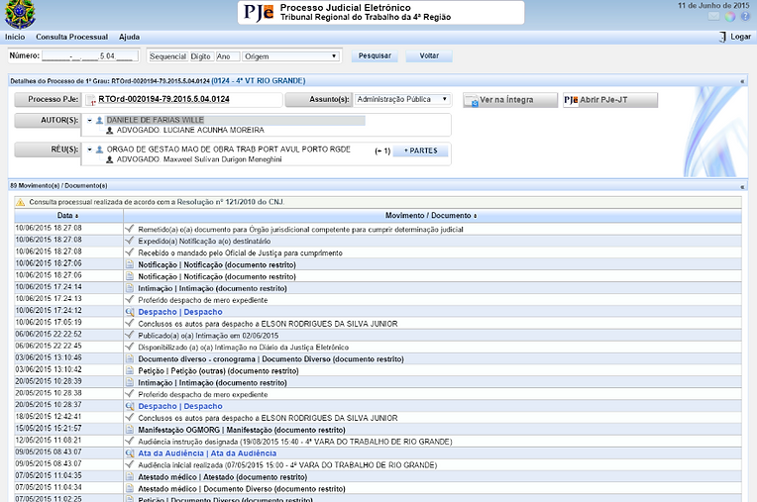Screen dimensions: 757x502
Task: Open the Início menu
Action: (15, 37)
